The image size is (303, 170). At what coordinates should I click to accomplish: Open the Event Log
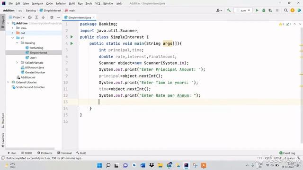pos(287,153)
